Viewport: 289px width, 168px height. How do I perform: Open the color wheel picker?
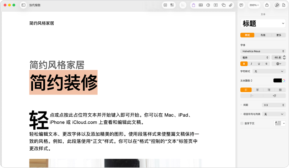284,80
